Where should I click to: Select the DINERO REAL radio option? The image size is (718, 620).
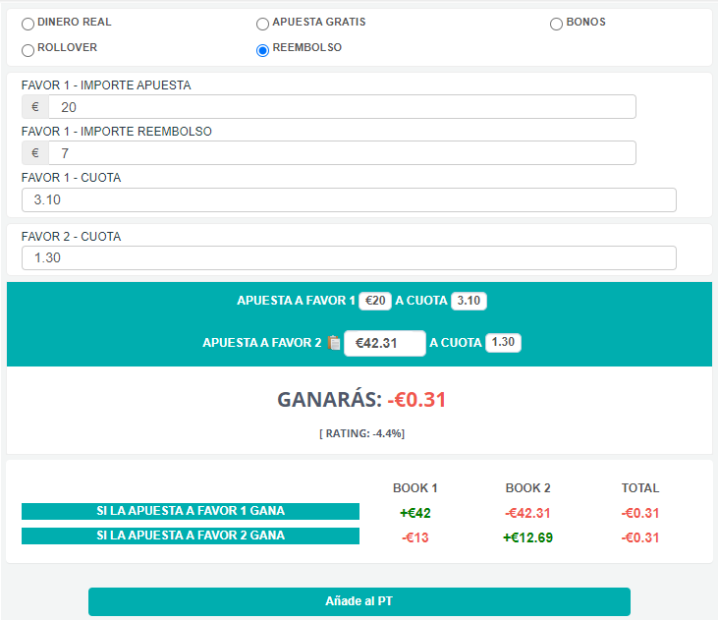[28, 24]
